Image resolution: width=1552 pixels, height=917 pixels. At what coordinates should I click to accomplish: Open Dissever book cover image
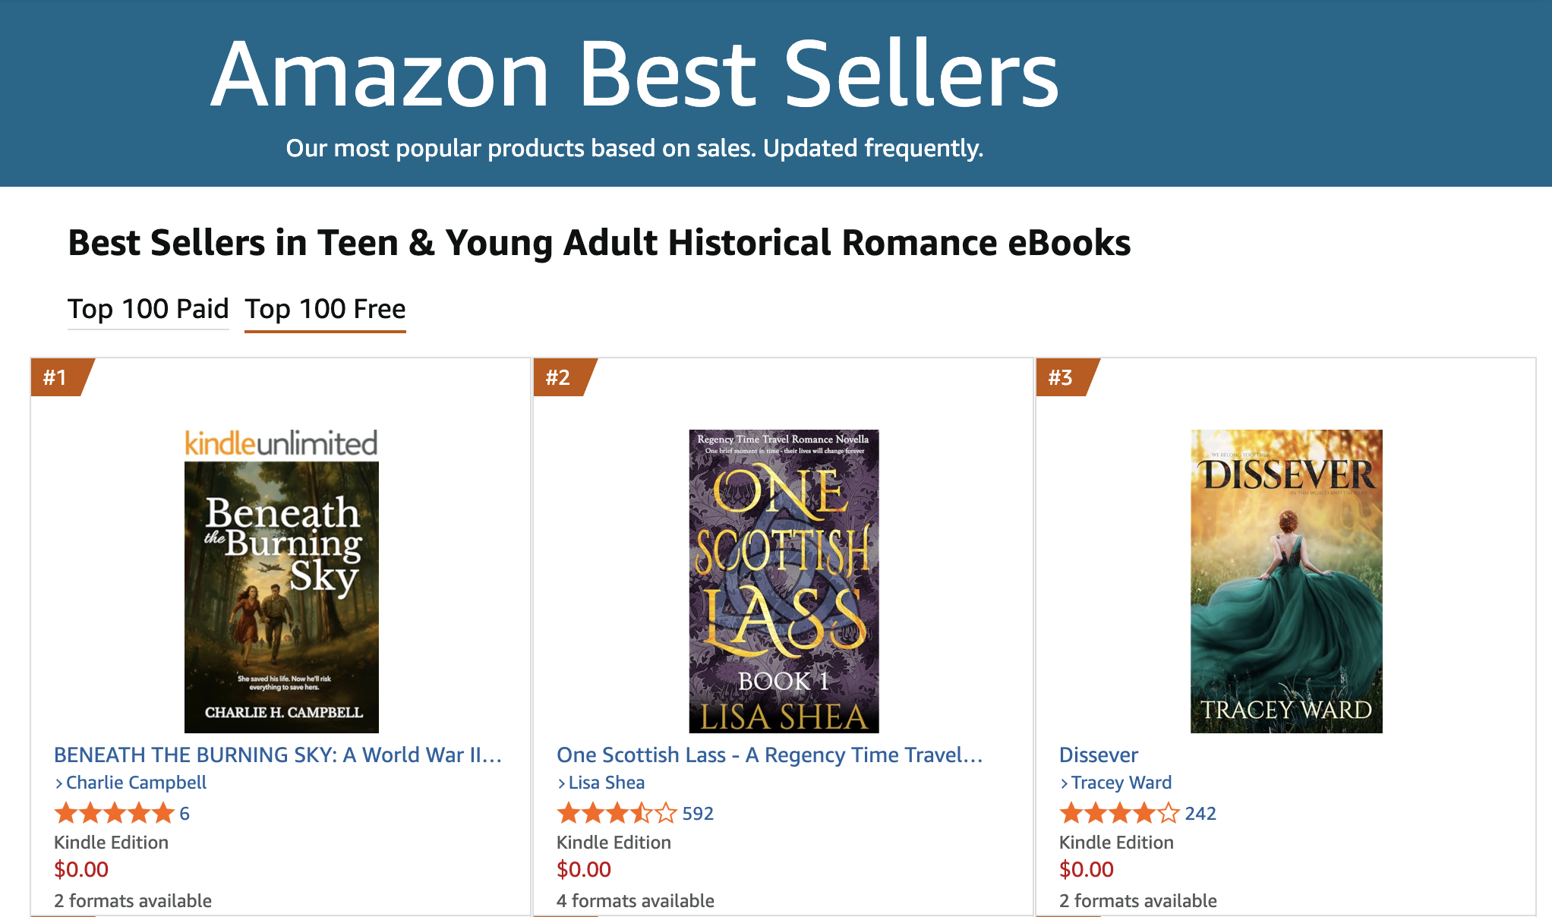click(x=1286, y=581)
